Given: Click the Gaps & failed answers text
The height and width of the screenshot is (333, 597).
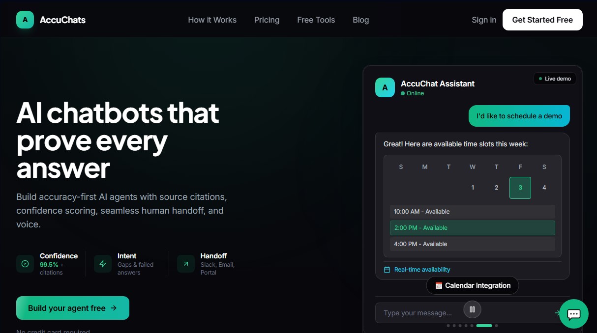Looking at the screenshot, I should (x=135, y=269).
